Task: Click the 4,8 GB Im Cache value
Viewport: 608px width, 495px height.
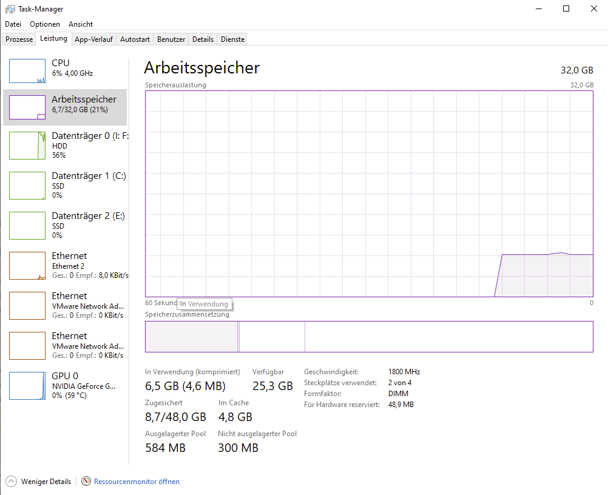Action: [235, 417]
